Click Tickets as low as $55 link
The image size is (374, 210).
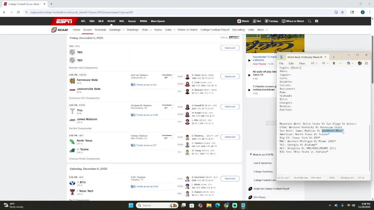pyautogui.click(x=146, y=85)
